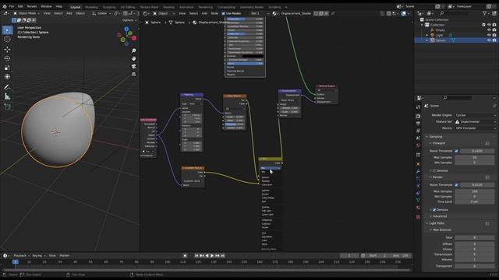Select the Measure tool
The height and width of the screenshot is (280, 499).
click(7, 96)
